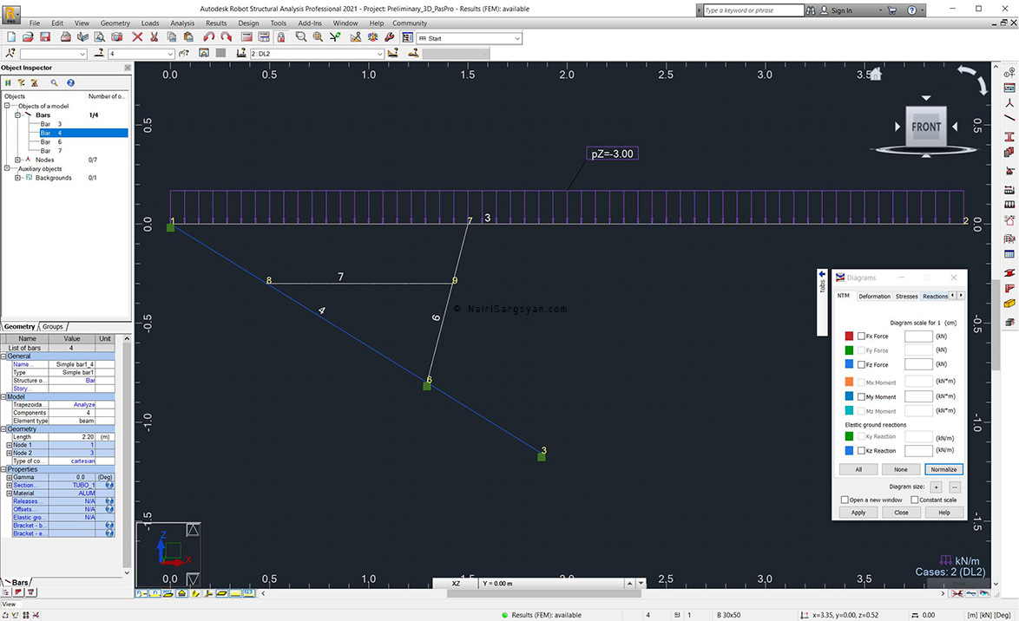Click the red Fx Force color swatch
The width and height of the screenshot is (1019, 621).
point(849,337)
